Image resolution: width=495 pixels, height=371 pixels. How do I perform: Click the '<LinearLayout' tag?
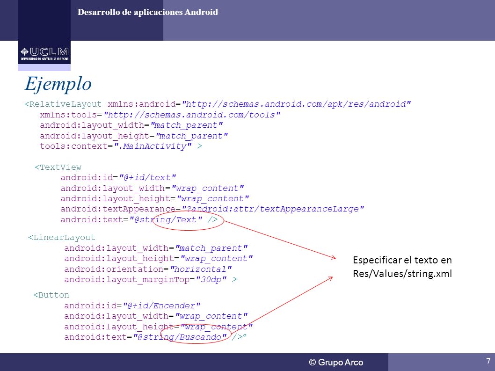pyautogui.click(x=62, y=238)
